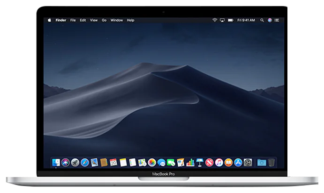The image size is (324, 193).
Task: Open App Store icon in Dock
Action: point(238,163)
